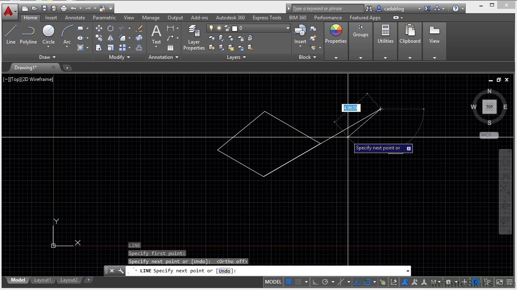Click the TOP face of the ViewCube
This screenshot has height=290, width=517.
click(490, 107)
